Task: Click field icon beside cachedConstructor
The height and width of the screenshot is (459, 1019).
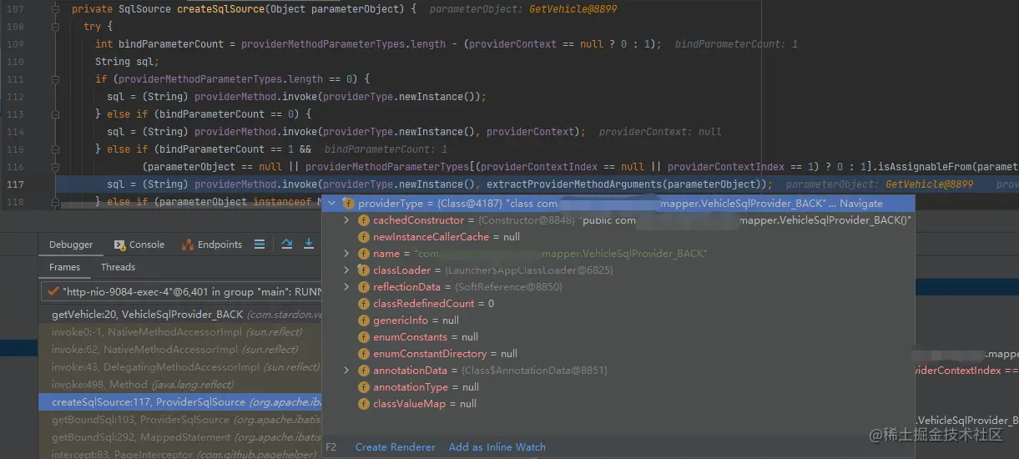Action: pyautogui.click(x=363, y=220)
